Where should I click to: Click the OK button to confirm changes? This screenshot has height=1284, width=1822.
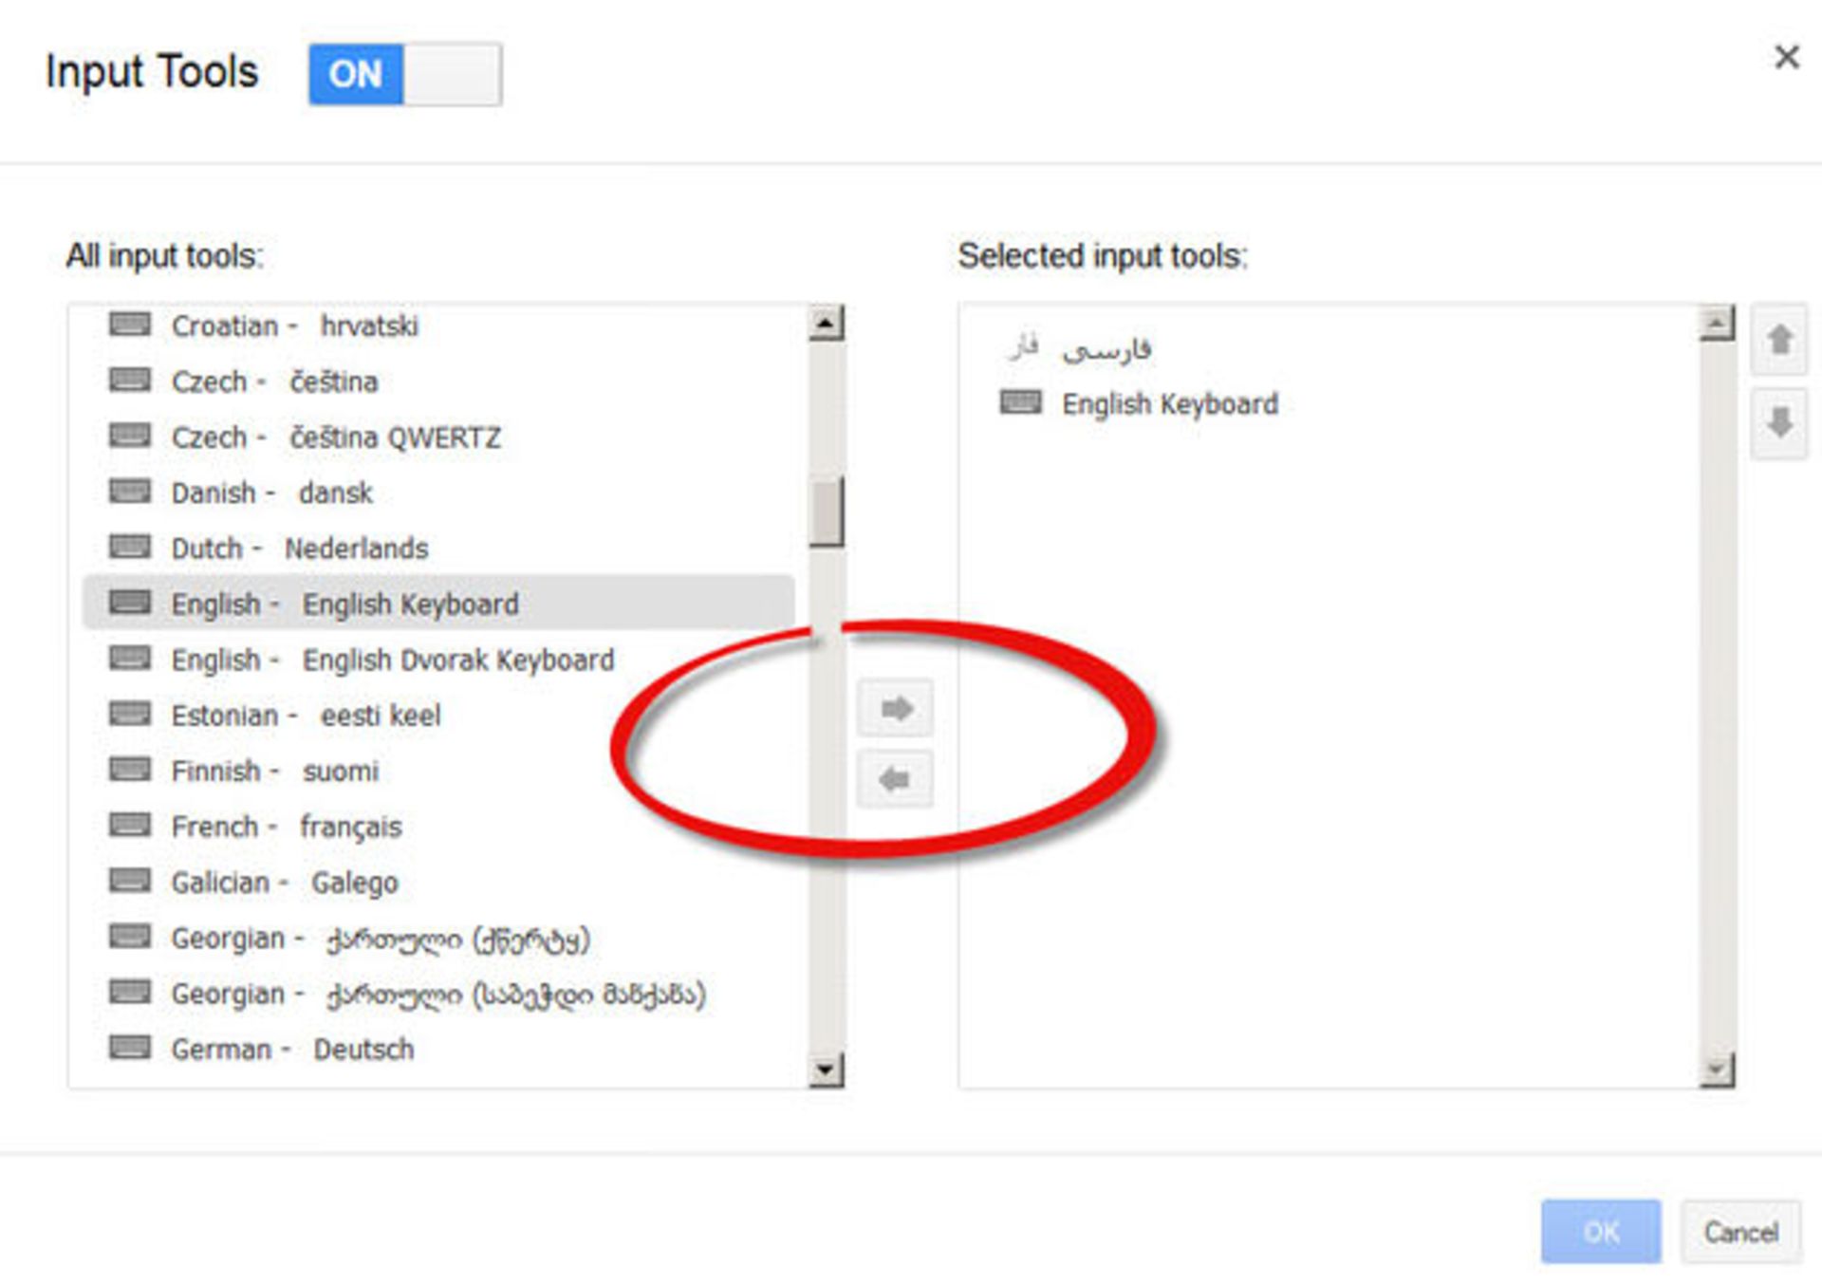coord(1601,1231)
